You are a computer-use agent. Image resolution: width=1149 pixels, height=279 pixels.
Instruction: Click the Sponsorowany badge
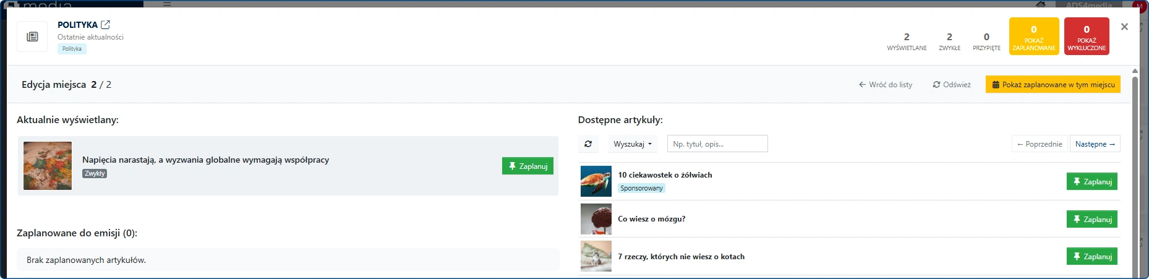tap(641, 188)
